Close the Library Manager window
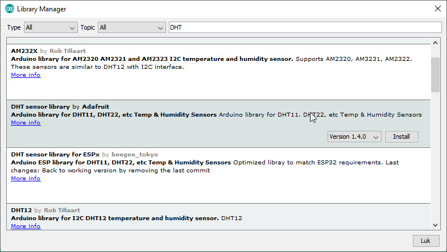Image resolution: width=447 pixels, height=252 pixels. click(438, 9)
